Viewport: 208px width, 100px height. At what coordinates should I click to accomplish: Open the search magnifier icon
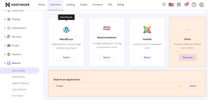tap(164, 4)
